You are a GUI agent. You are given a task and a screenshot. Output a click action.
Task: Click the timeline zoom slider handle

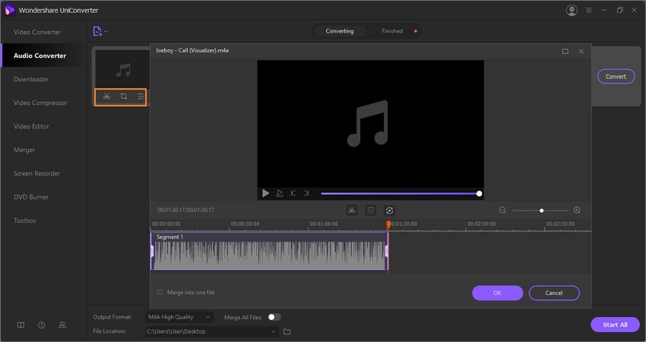(x=541, y=211)
